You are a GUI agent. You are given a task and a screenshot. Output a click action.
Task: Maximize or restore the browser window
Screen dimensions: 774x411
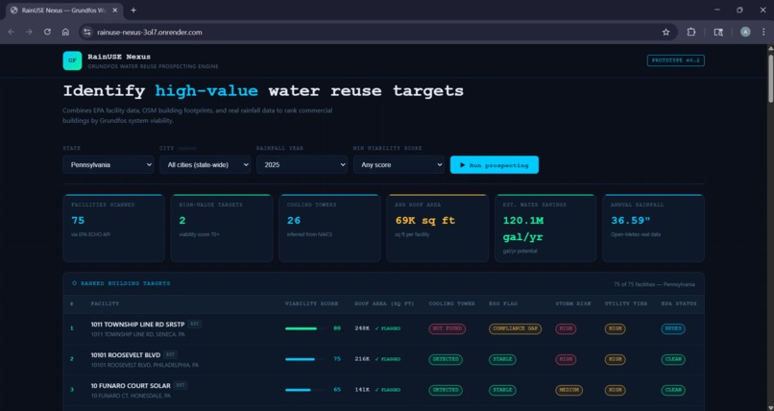coord(739,10)
